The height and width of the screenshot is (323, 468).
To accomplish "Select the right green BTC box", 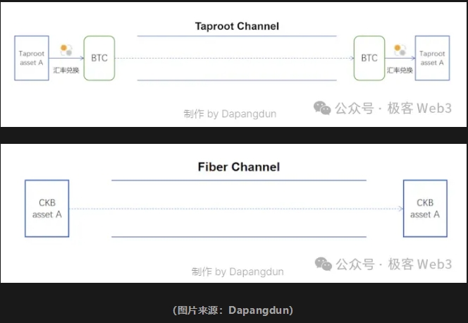I will coord(369,58).
